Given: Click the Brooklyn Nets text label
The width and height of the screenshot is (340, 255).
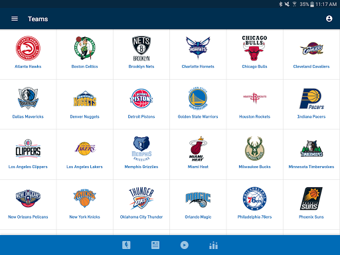Looking at the screenshot, I should click(141, 66).
